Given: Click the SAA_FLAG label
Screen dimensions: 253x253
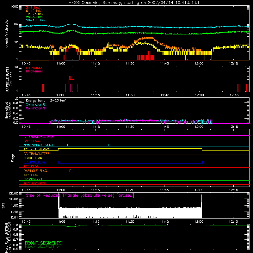Looking at the screenshot, I should [31, 166].
